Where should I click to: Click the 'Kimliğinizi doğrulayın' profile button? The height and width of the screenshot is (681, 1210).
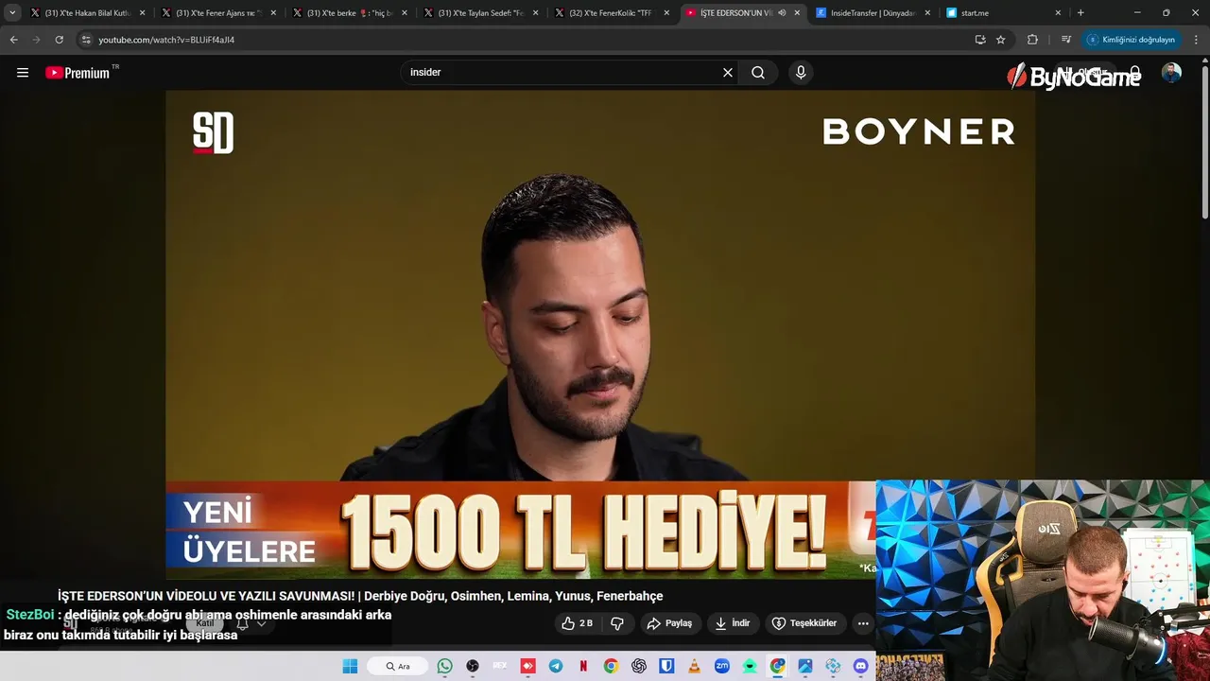point(1131,40)
